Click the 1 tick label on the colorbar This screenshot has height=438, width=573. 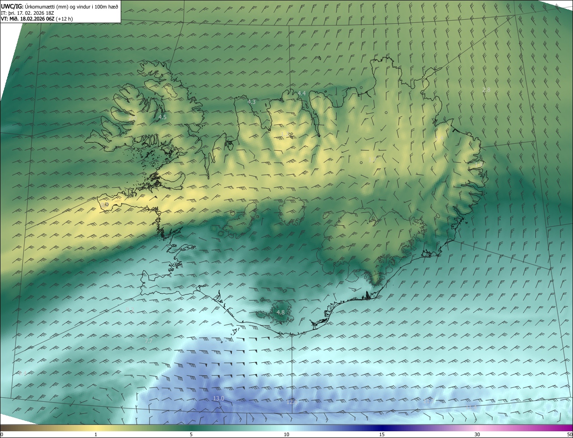pyautogui.click(x=96, y=434)
